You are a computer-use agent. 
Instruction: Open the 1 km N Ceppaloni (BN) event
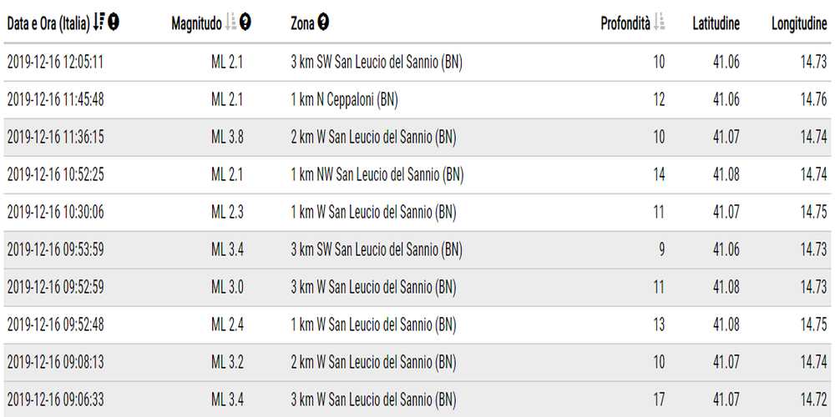click(344, 99)
